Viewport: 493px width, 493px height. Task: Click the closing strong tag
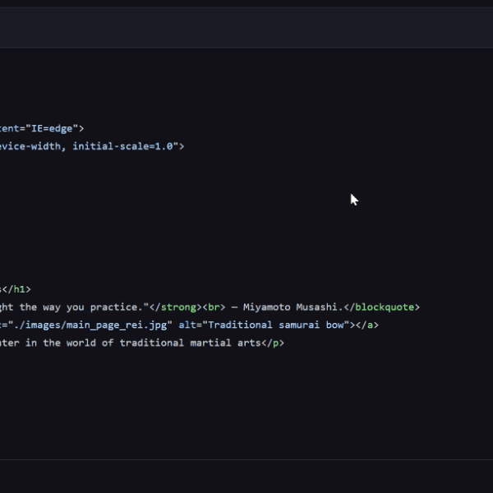pyautogui.click(x=174, y=307)
